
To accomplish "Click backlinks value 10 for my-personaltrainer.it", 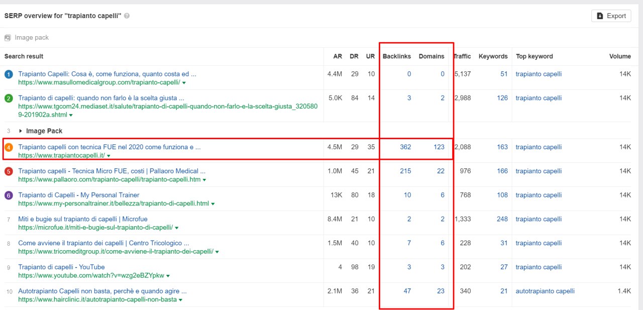I will [x=407, y=195].
